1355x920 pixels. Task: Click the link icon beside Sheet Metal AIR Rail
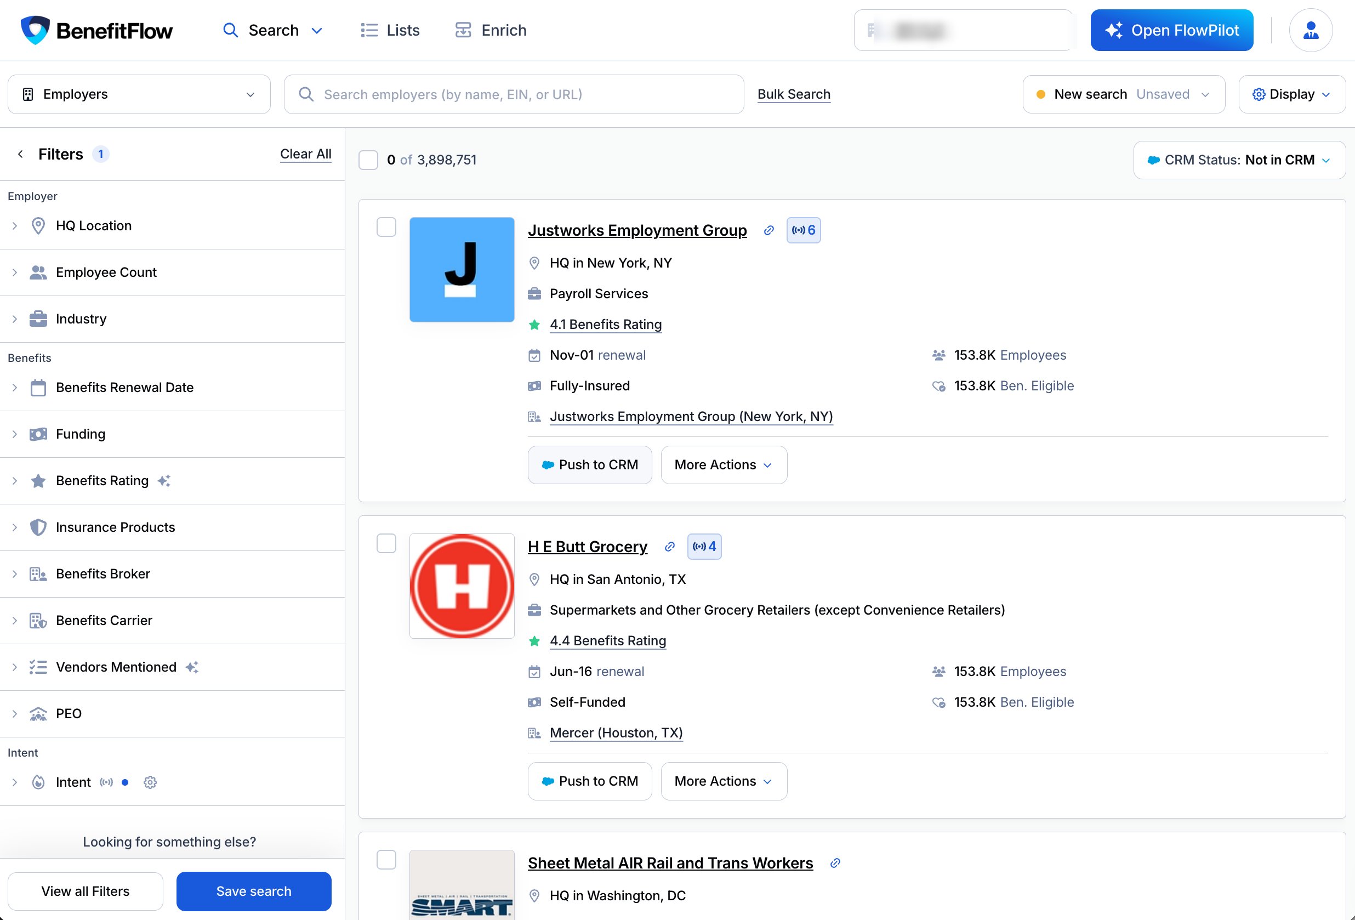[x=835, y=863]
